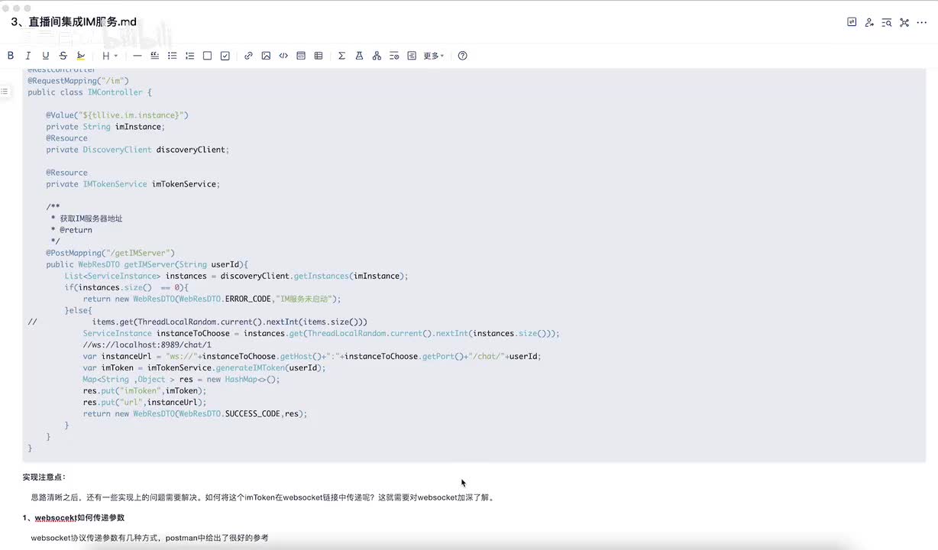Click paragraph 'websocket协议传递参数有几种方式'
Viewport: 938px width, 550px height.
tap(150, 538)
